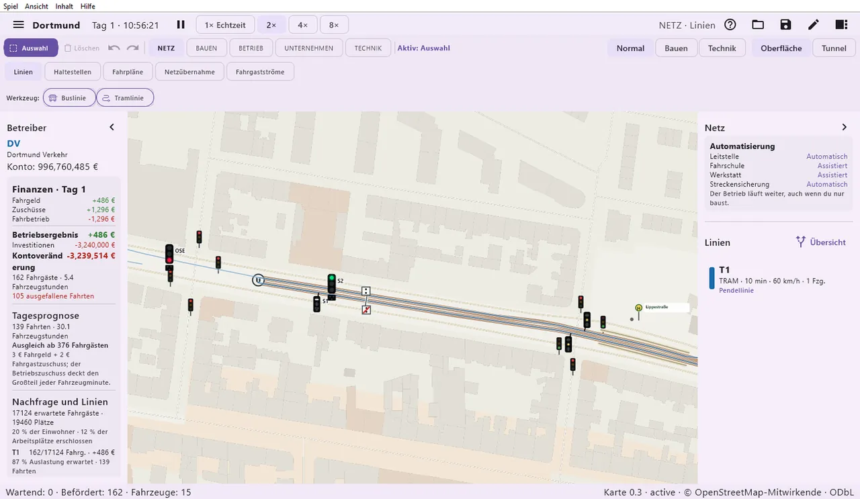This screenshot has height=499, width=860.
Task: Switch to Tunnel layer
Action: coord(834,48)
